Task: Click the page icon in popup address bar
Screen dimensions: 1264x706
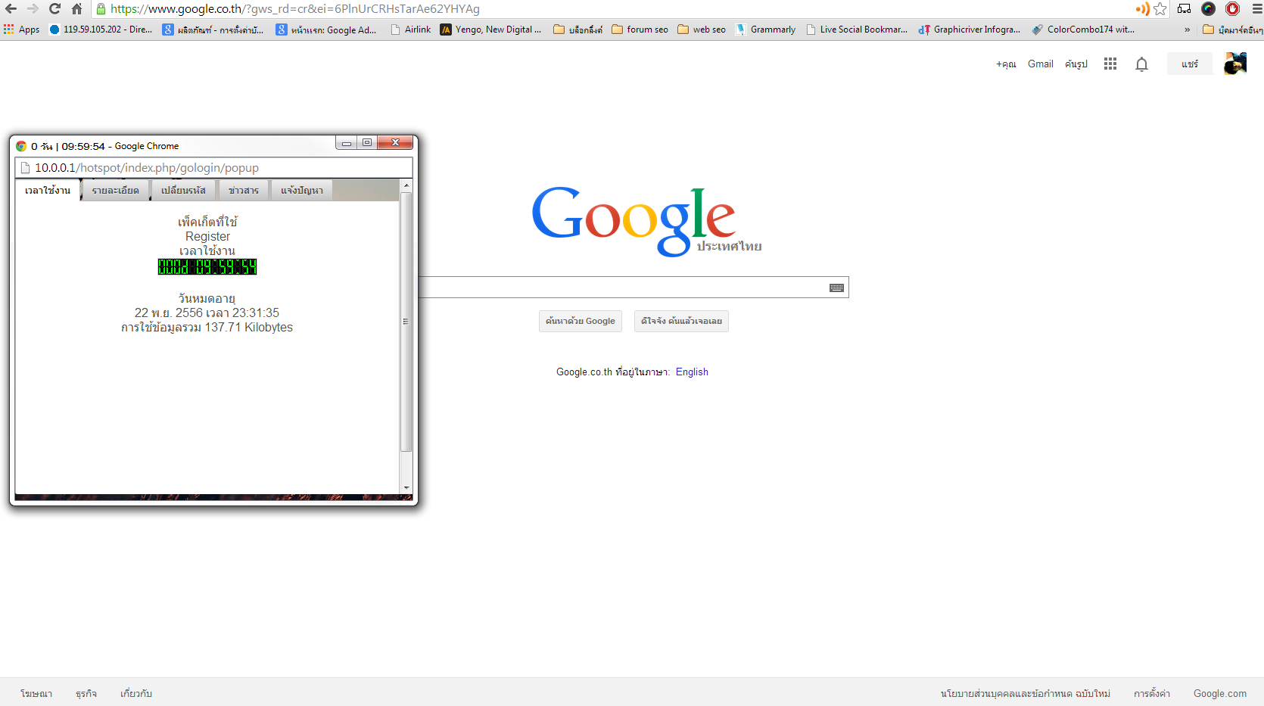Action: 25,168
